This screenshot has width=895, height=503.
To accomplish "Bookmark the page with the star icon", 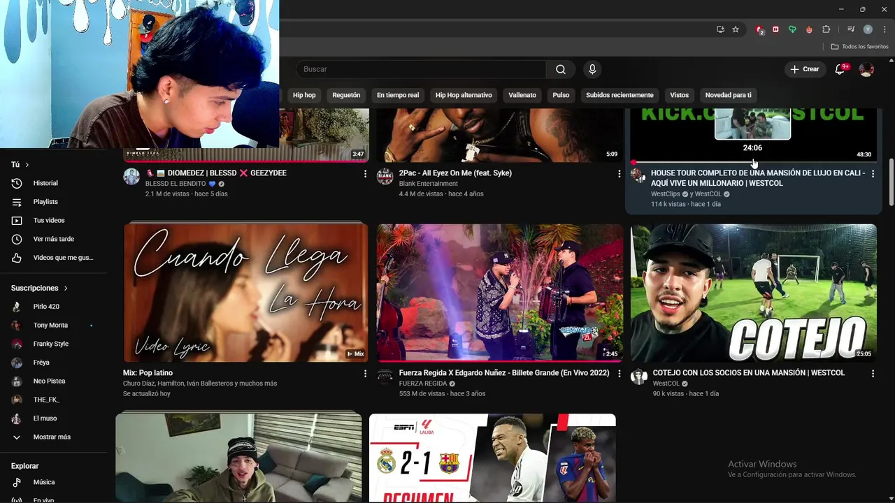I will click(736, 29).
